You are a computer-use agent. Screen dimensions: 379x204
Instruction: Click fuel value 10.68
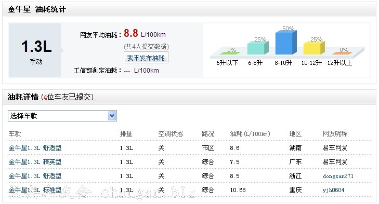238,190
